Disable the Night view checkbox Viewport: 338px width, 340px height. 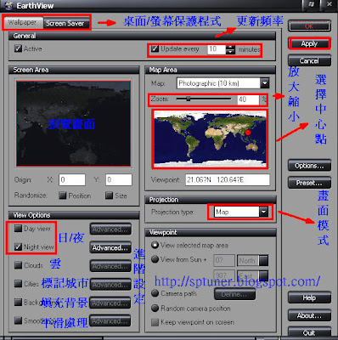pos(18,246)
